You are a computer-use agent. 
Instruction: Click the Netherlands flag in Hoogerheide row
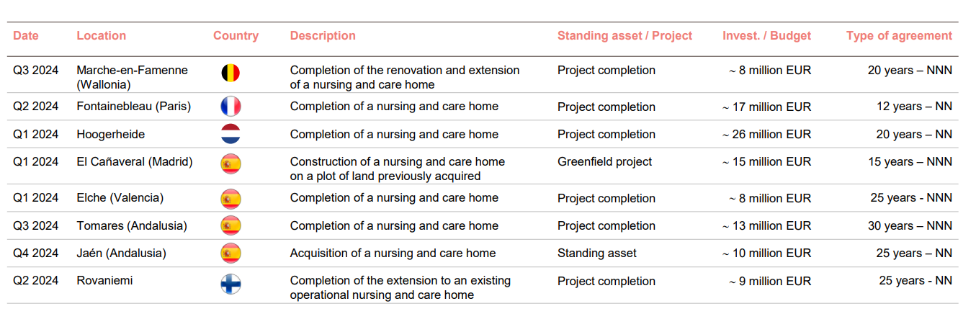point(230,134)
